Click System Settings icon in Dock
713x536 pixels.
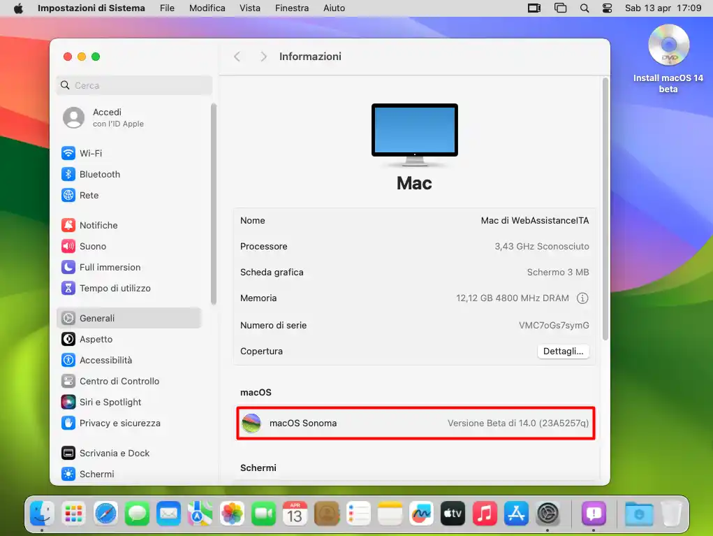[x=547, y=514]
